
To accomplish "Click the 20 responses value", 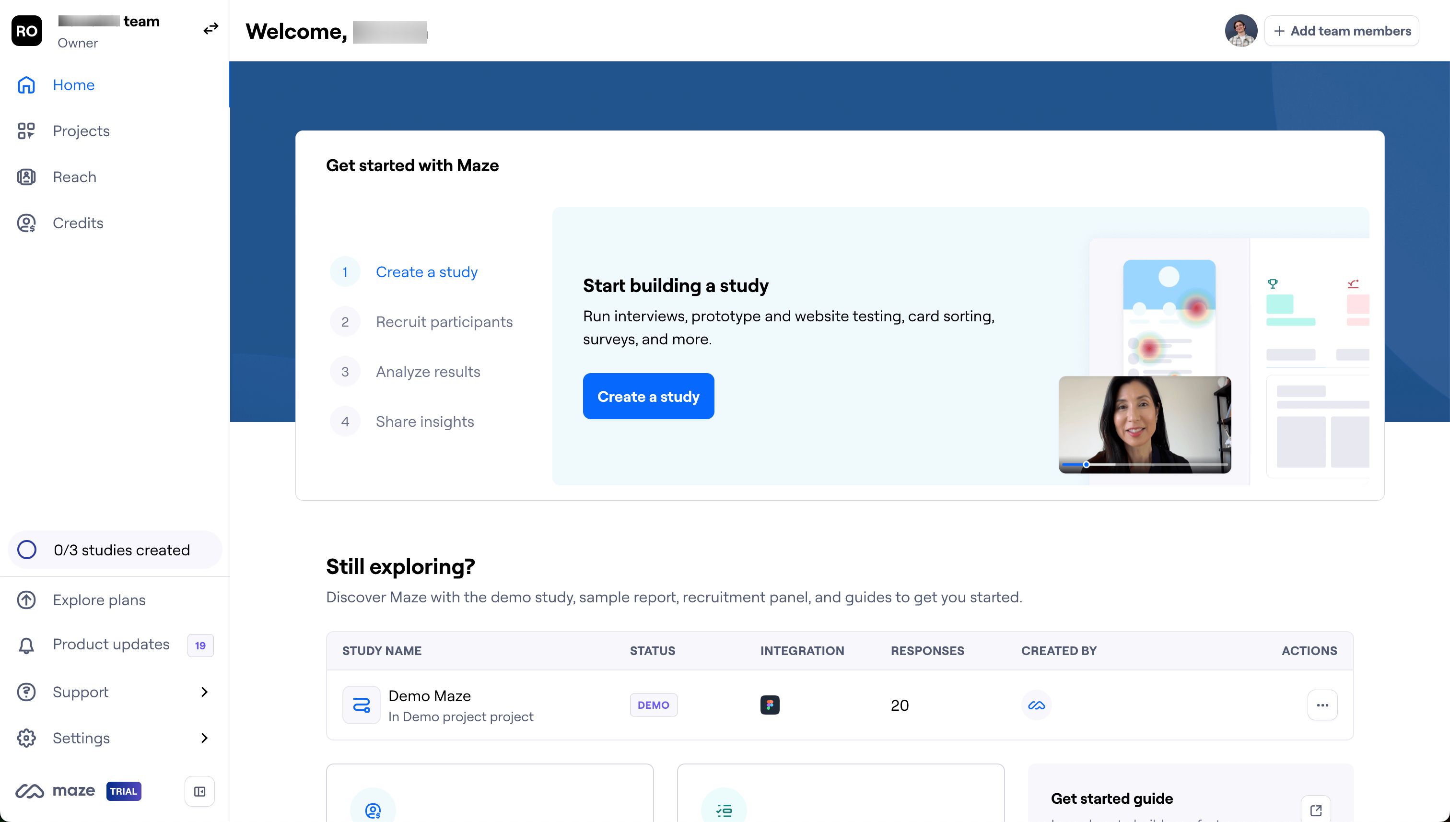I will 900,705.
